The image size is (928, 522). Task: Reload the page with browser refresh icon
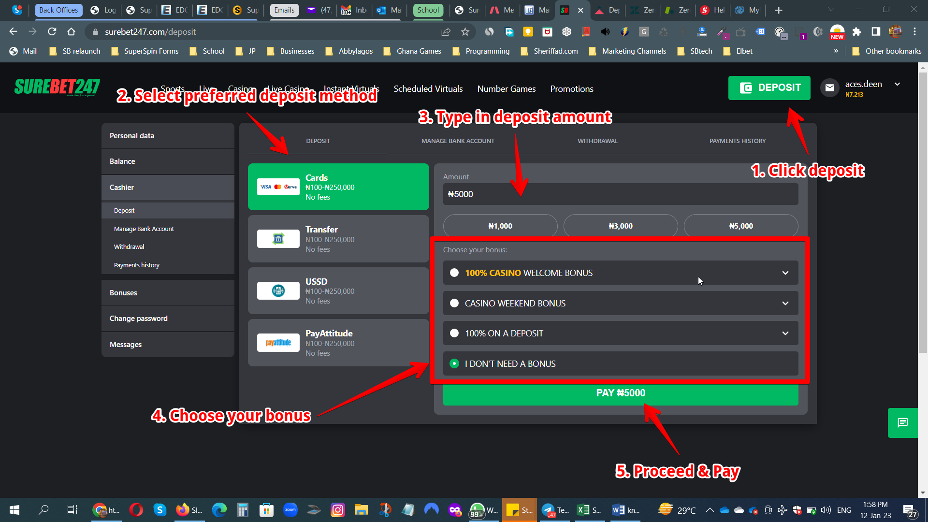point(52,31)
